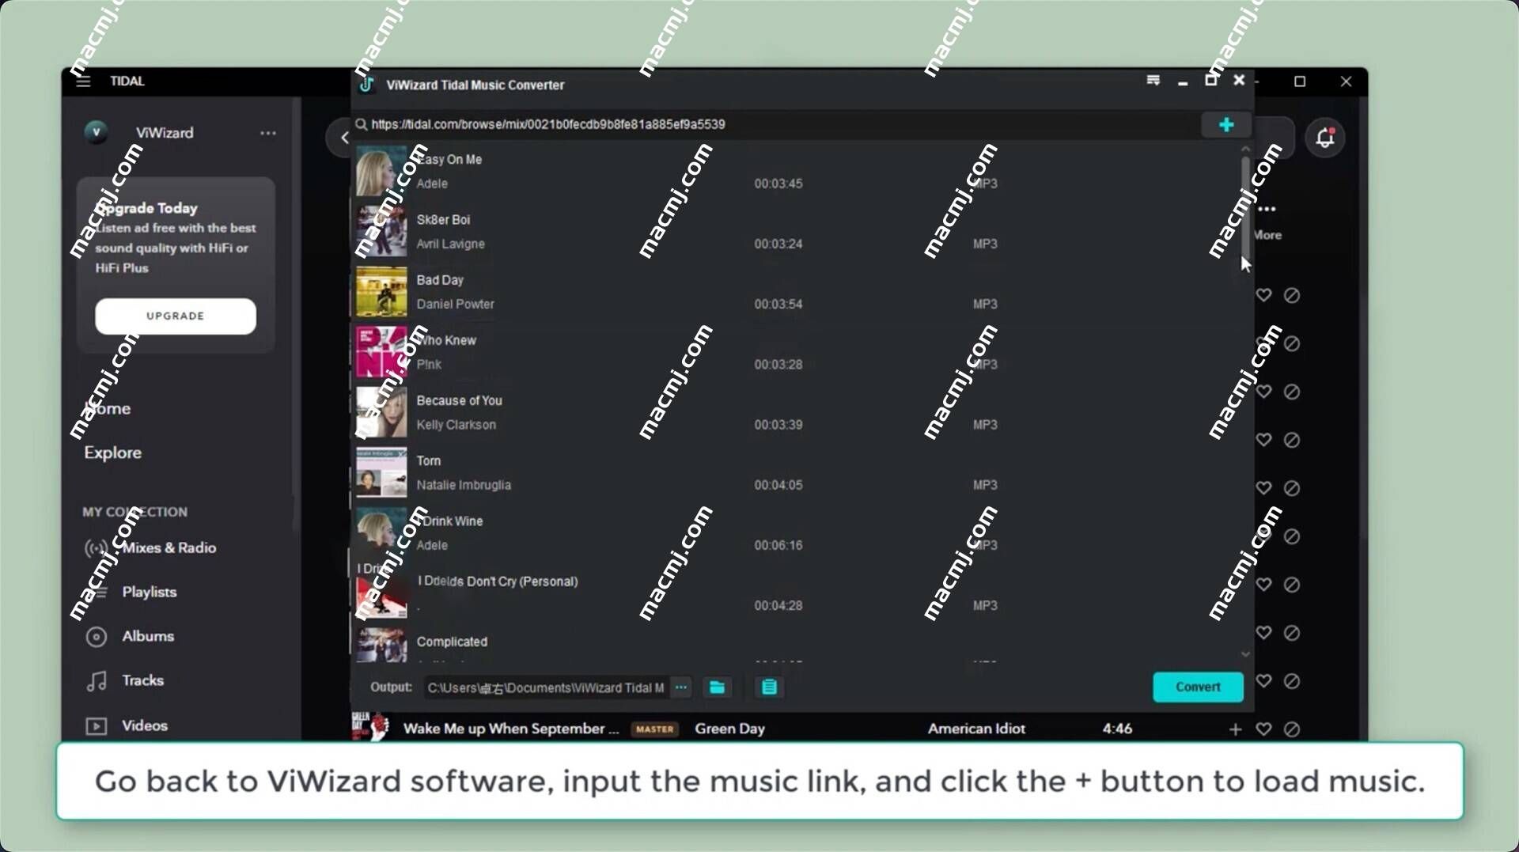1519x852 pixels.
Task: Click the Daniel Powter artist name
Action: [x=455, y=304]
